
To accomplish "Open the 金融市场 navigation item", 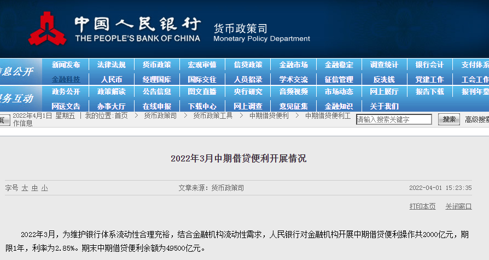I will [x=294, y=65].
